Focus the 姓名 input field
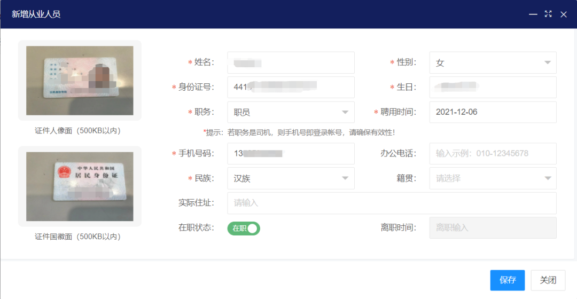 click(x=291, y=62)
